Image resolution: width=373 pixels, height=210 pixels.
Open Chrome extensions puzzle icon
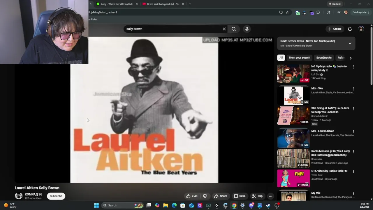pos(318,12)
